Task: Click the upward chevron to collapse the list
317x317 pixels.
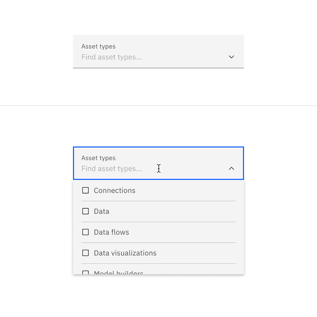Action: pyautogui.click(x=231, y=168)
